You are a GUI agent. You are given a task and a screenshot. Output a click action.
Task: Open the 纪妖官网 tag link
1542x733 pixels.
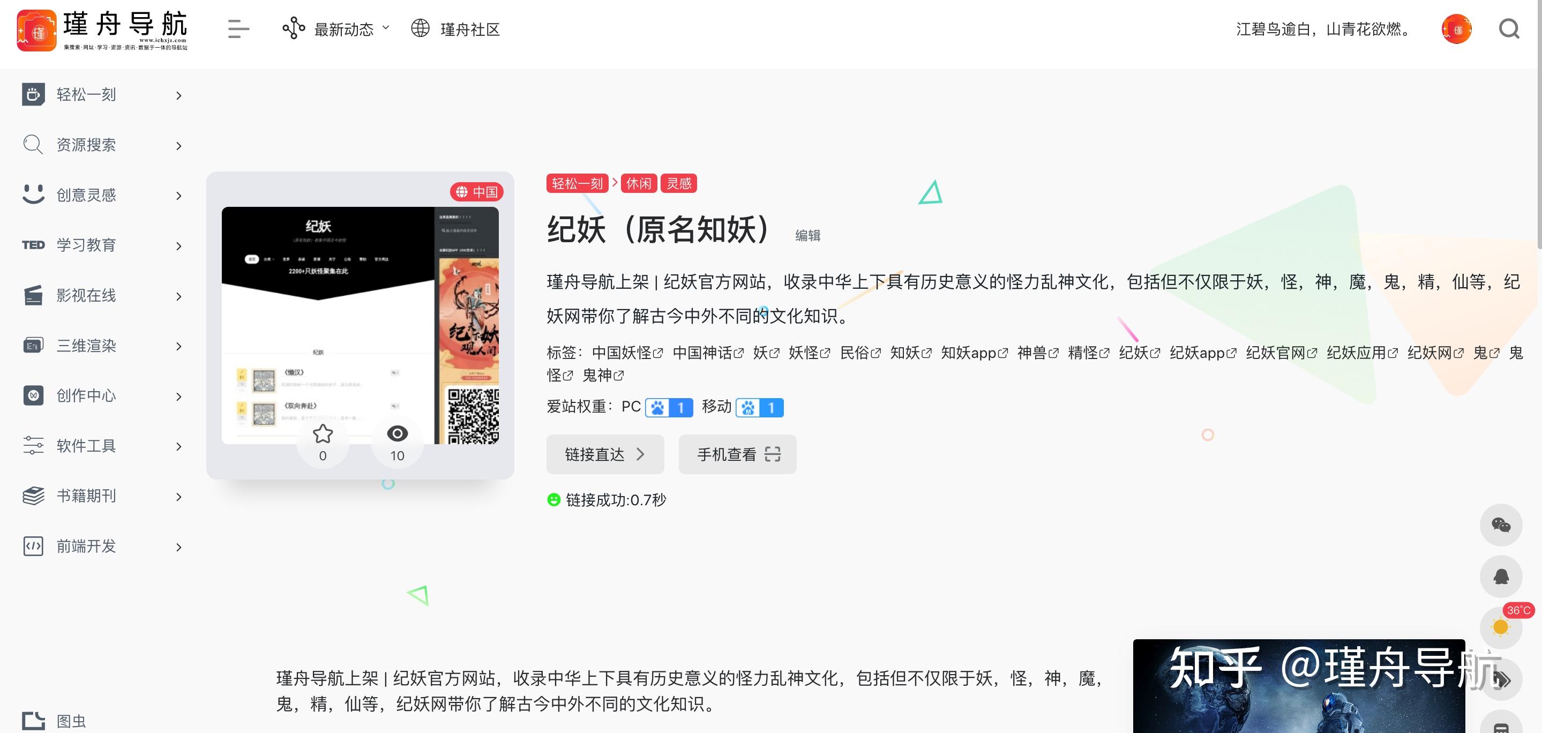click(1282, 353)
